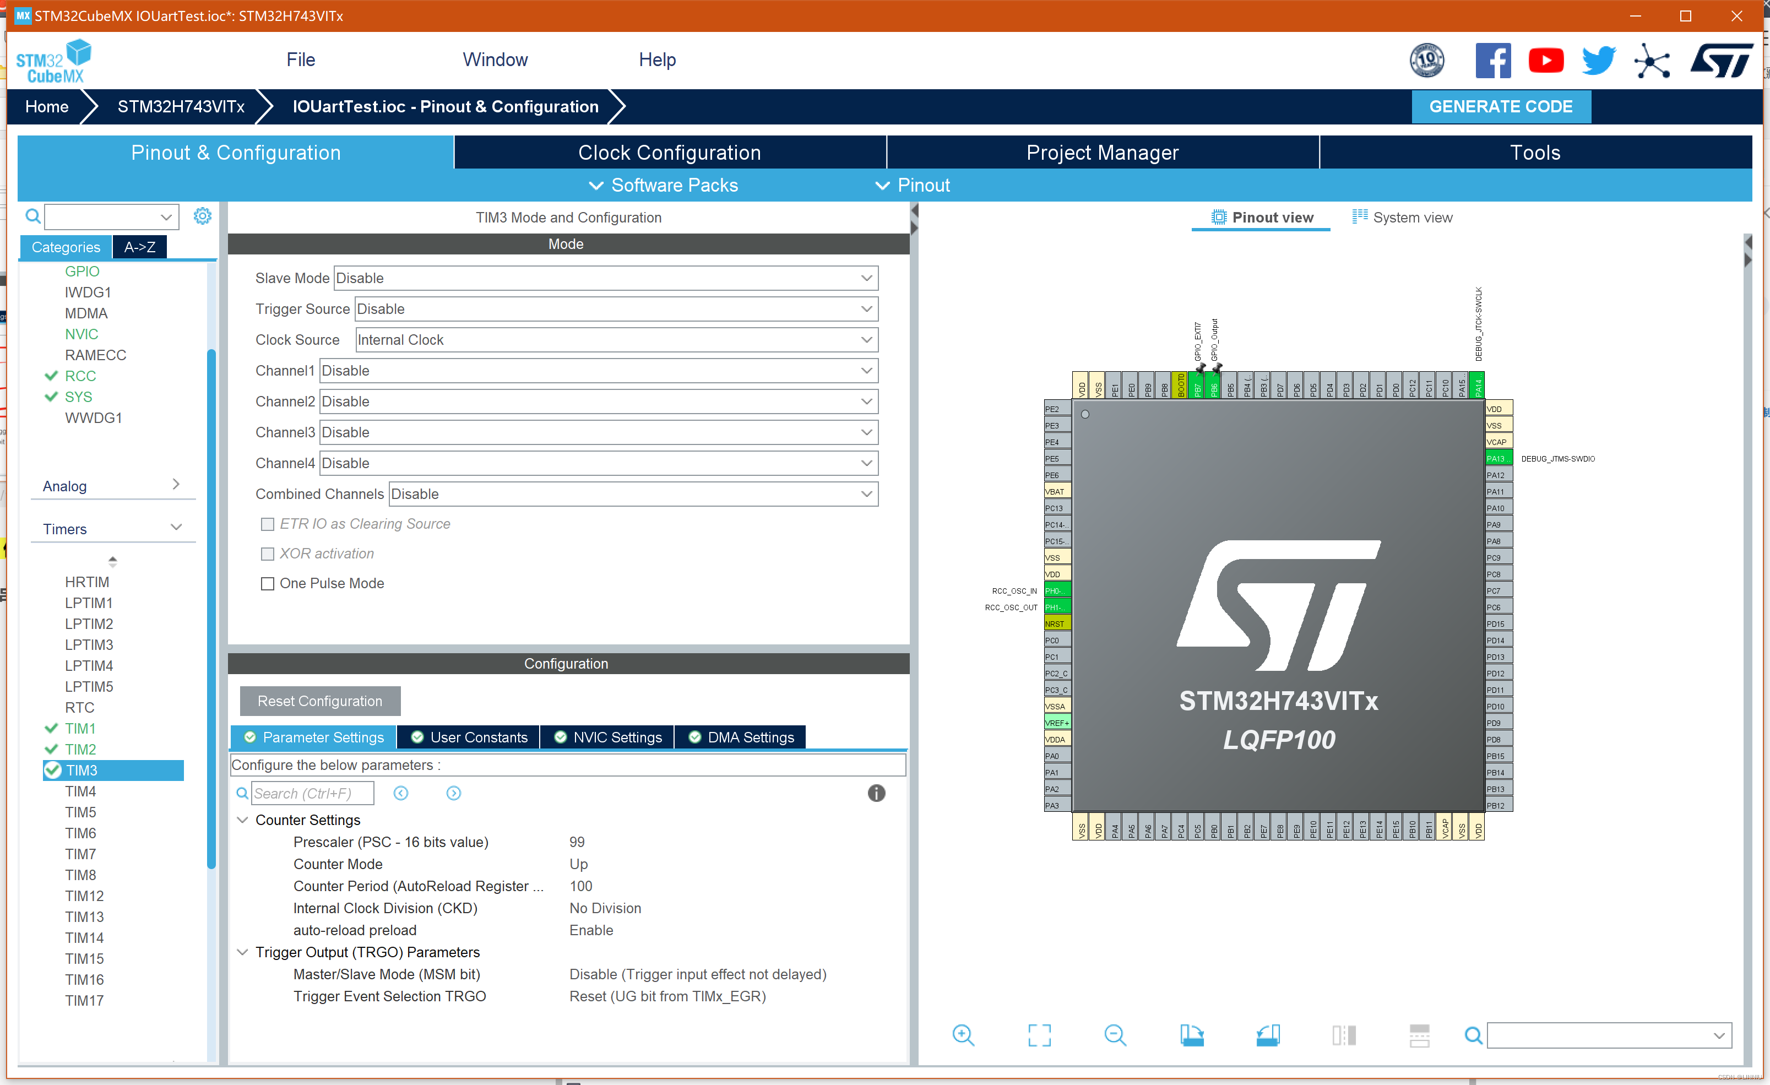Viewport: 1770px width, 1085px height.
Task: Enable One Pulse Mode checkbox
Action: (268, 583)
